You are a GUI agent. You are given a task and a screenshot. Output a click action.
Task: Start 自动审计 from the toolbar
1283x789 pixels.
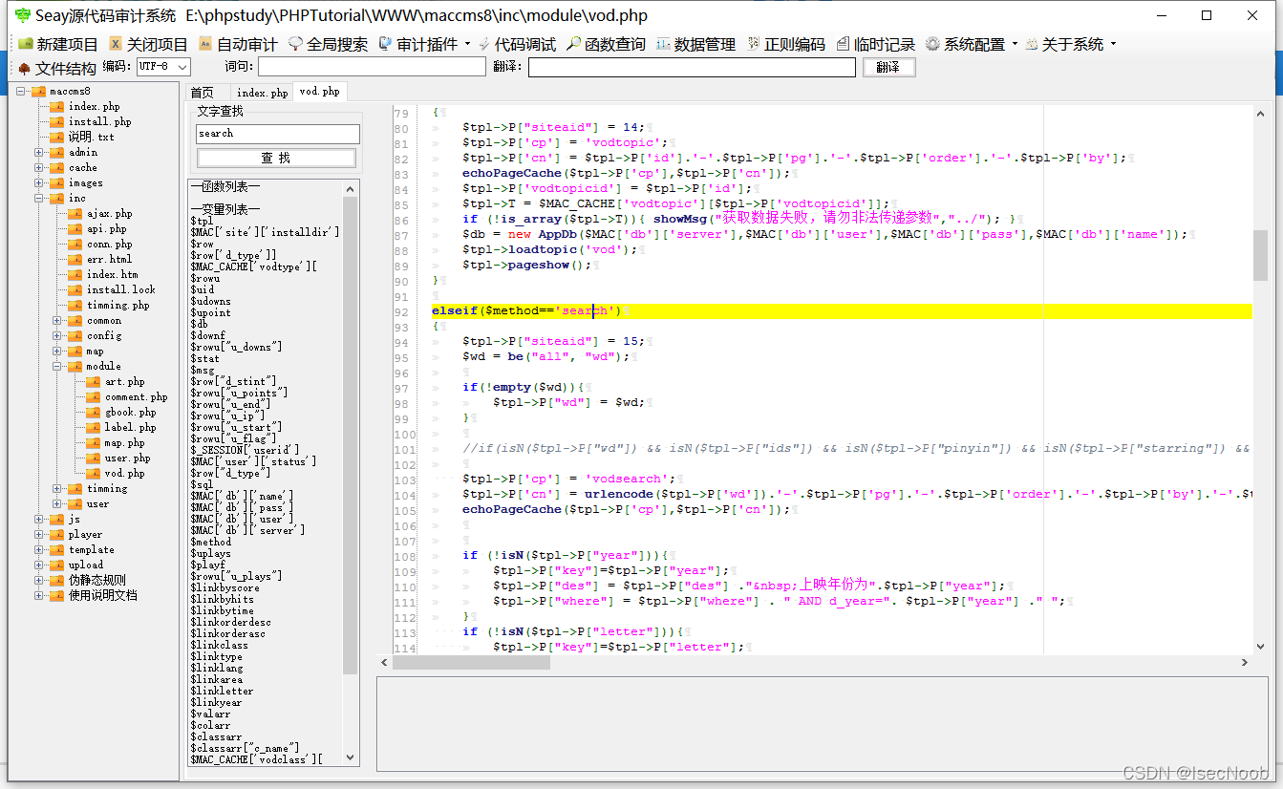coord(238,44)
